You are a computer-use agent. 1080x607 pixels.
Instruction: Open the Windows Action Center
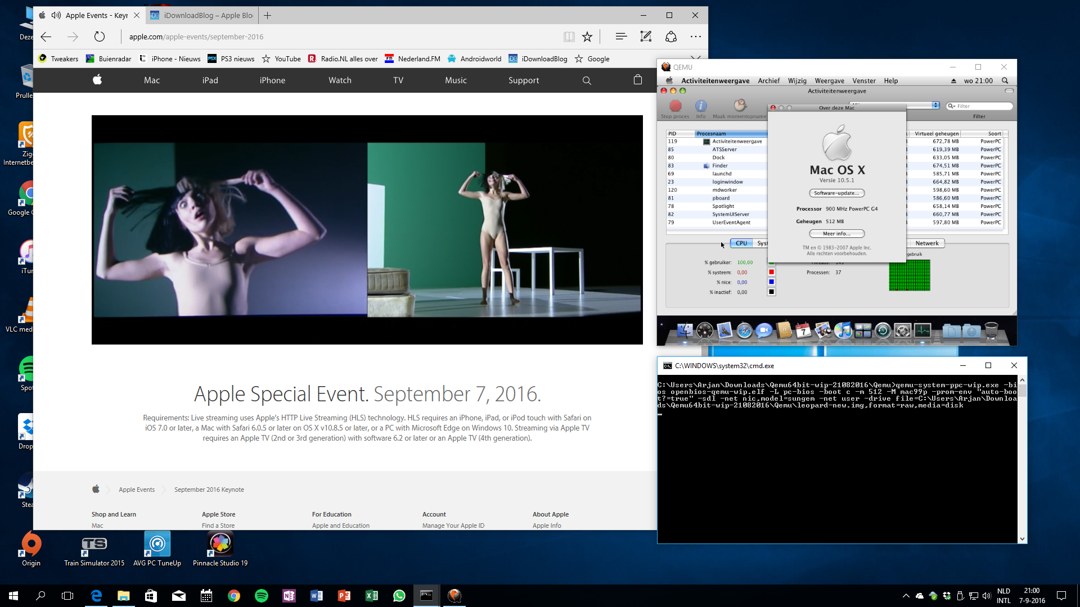click(x=1061, y=596)
